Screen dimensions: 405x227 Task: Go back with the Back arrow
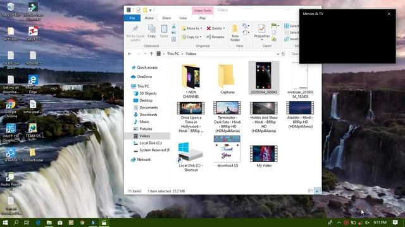coord(130,54)
